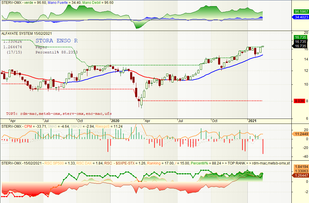Click the 2021 year marker on time axis
The height and width of the screenshot is (203, 309).
pos(252,121)
